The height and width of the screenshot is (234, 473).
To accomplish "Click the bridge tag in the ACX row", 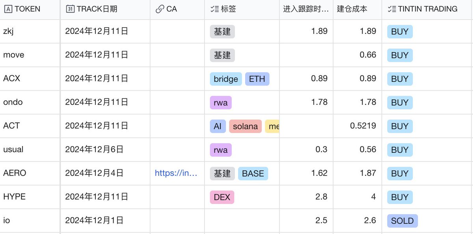I will tap(226, 79).
